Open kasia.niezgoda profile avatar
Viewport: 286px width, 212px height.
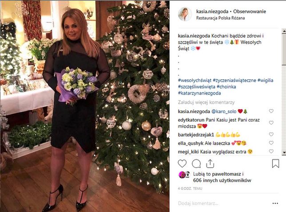(185, 14)
